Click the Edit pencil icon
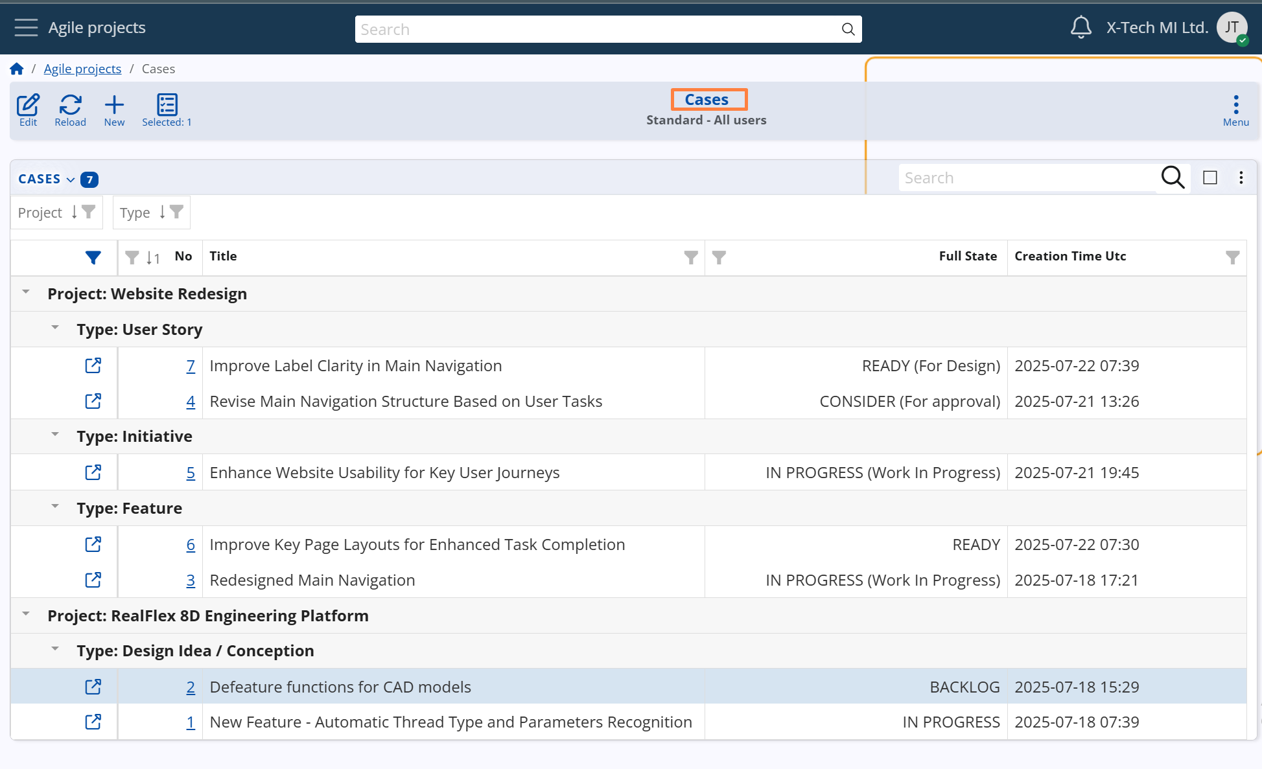 pyautogui.click(x=28, y=105)
